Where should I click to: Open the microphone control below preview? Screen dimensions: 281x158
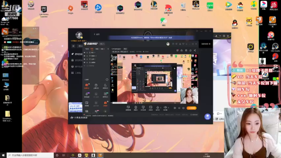point(157,108)
